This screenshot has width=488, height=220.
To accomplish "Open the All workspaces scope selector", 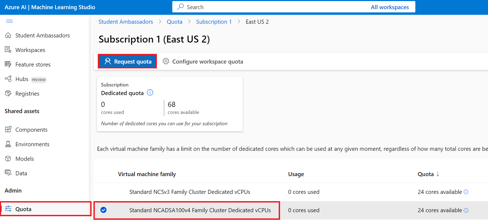I will coord(390,7).
